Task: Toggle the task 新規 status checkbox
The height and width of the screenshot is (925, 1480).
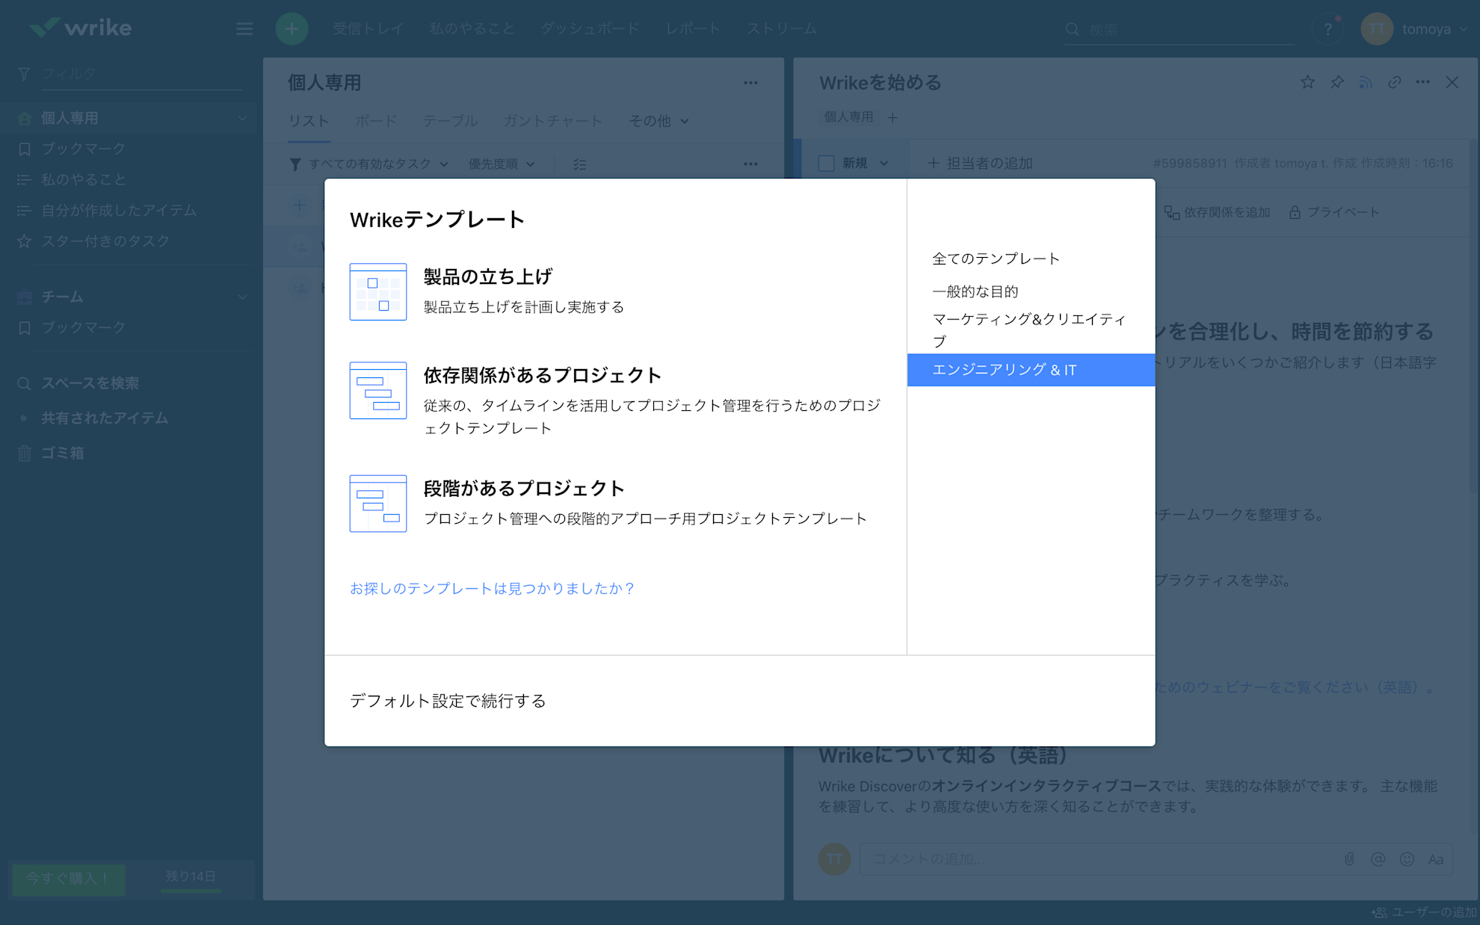Action: [x=826, y=163]
